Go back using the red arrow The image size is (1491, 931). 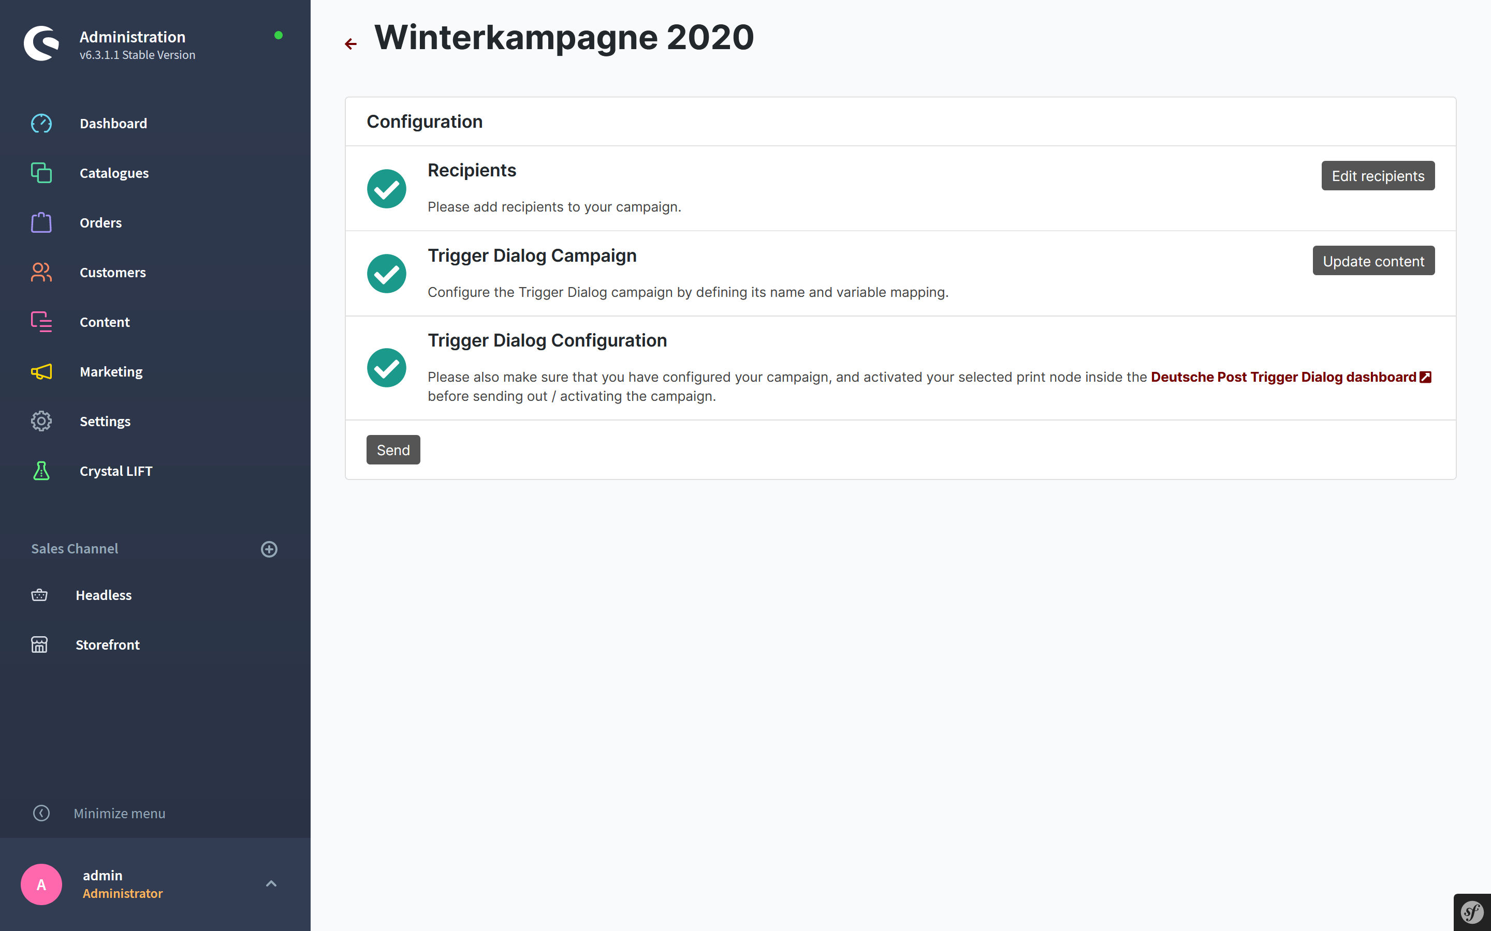coord(350,44)
